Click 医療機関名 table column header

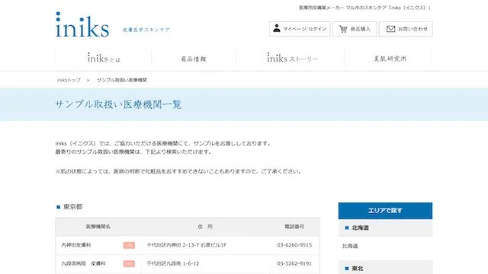click(98, 227)
